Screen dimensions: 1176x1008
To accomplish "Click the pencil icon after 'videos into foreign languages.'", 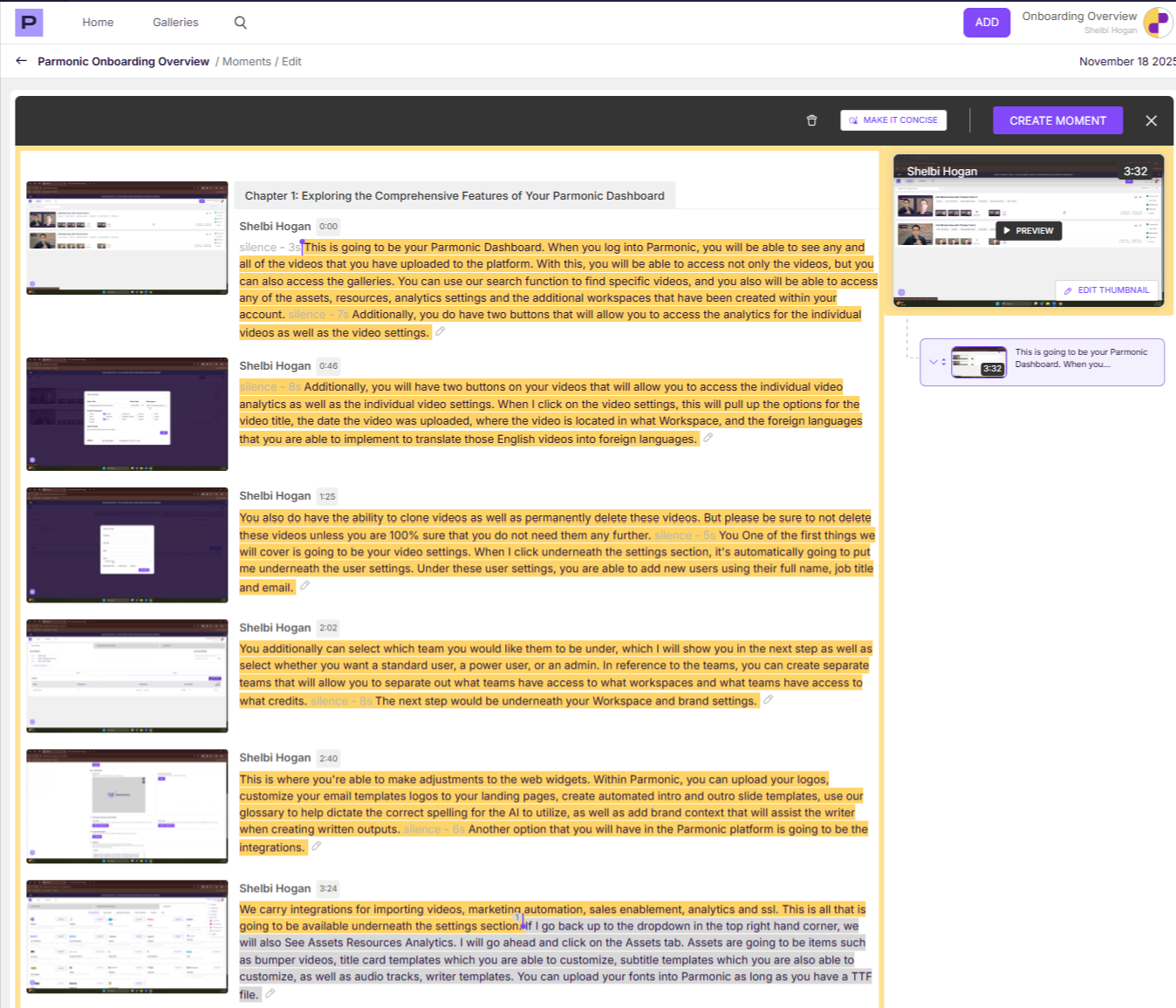I will click(708, 438).
